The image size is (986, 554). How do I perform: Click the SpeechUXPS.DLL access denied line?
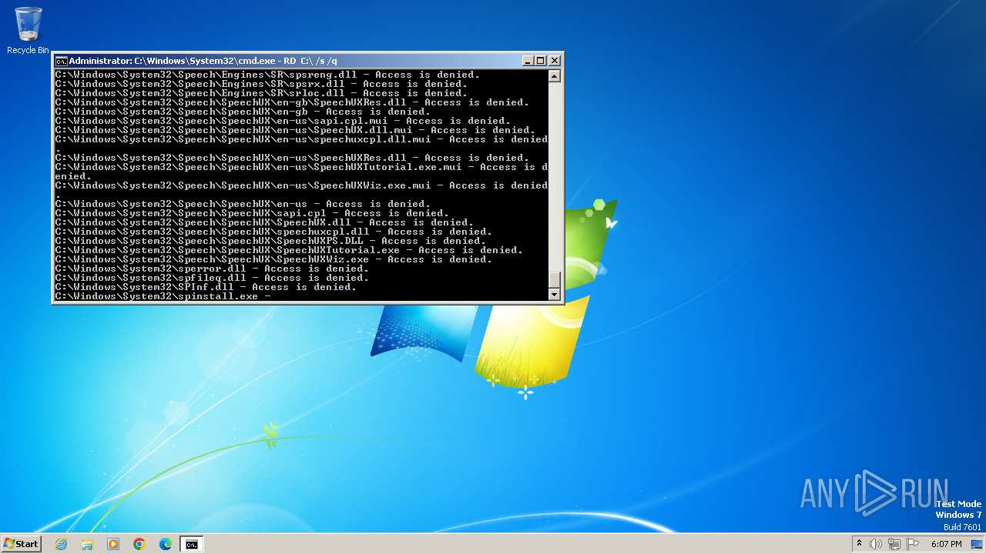270,241
